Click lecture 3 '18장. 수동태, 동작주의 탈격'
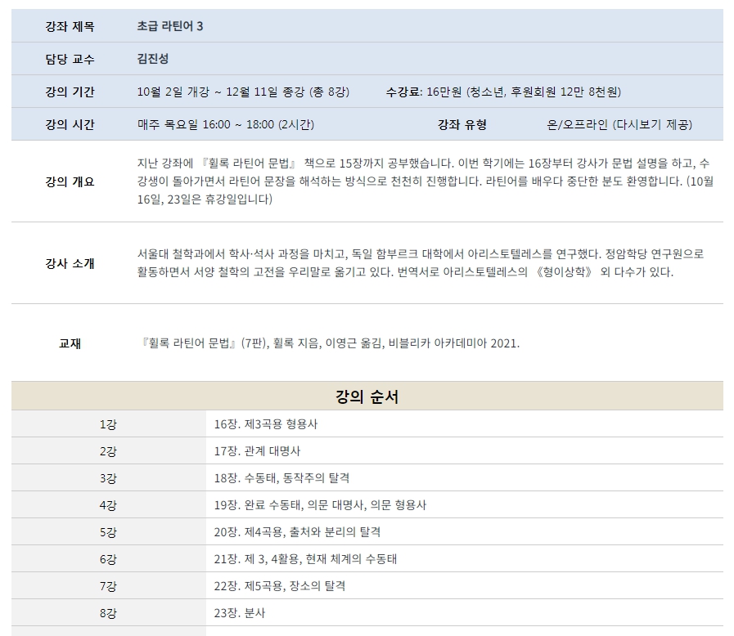This screenshot has height=636, width=734. 281,478
